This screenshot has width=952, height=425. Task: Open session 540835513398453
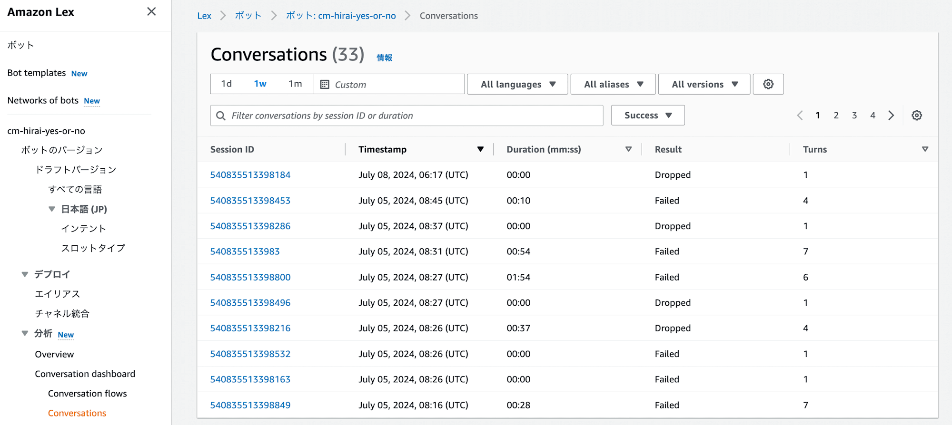tap(250, 201)
